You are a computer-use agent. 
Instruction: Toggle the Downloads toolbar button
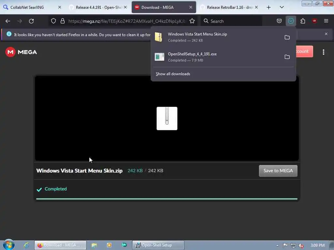(291, 21)
